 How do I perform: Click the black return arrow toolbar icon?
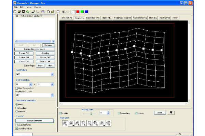pyautogui.click(x=33, y=12)
